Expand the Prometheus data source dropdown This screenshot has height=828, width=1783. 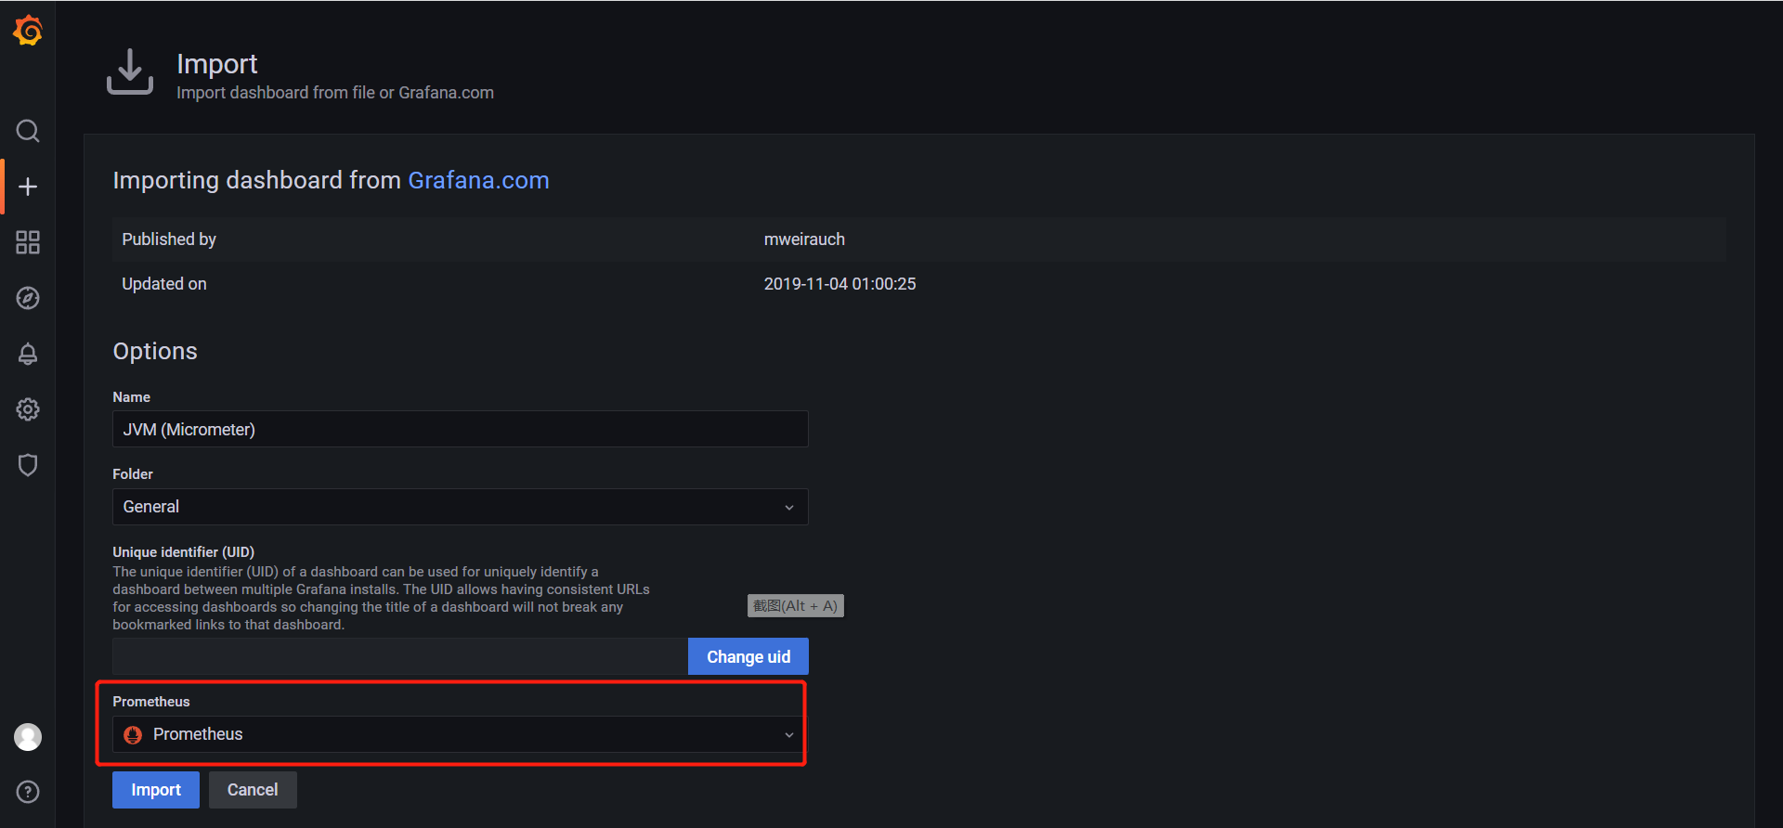tap(461, 734)
